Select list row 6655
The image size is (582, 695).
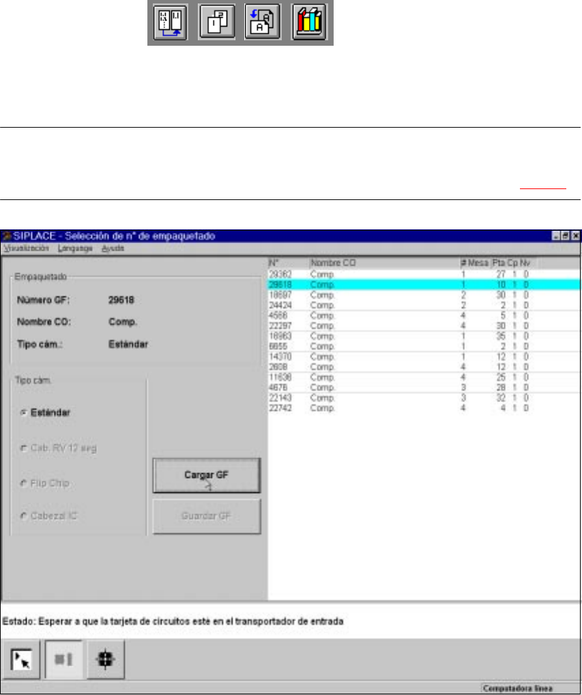pos(424,347)
